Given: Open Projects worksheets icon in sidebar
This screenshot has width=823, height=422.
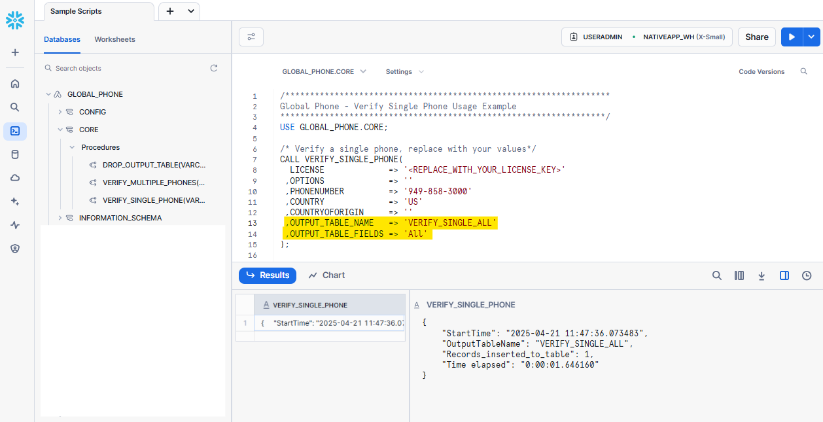Looking at the screenshot, I should click(15, 131).
